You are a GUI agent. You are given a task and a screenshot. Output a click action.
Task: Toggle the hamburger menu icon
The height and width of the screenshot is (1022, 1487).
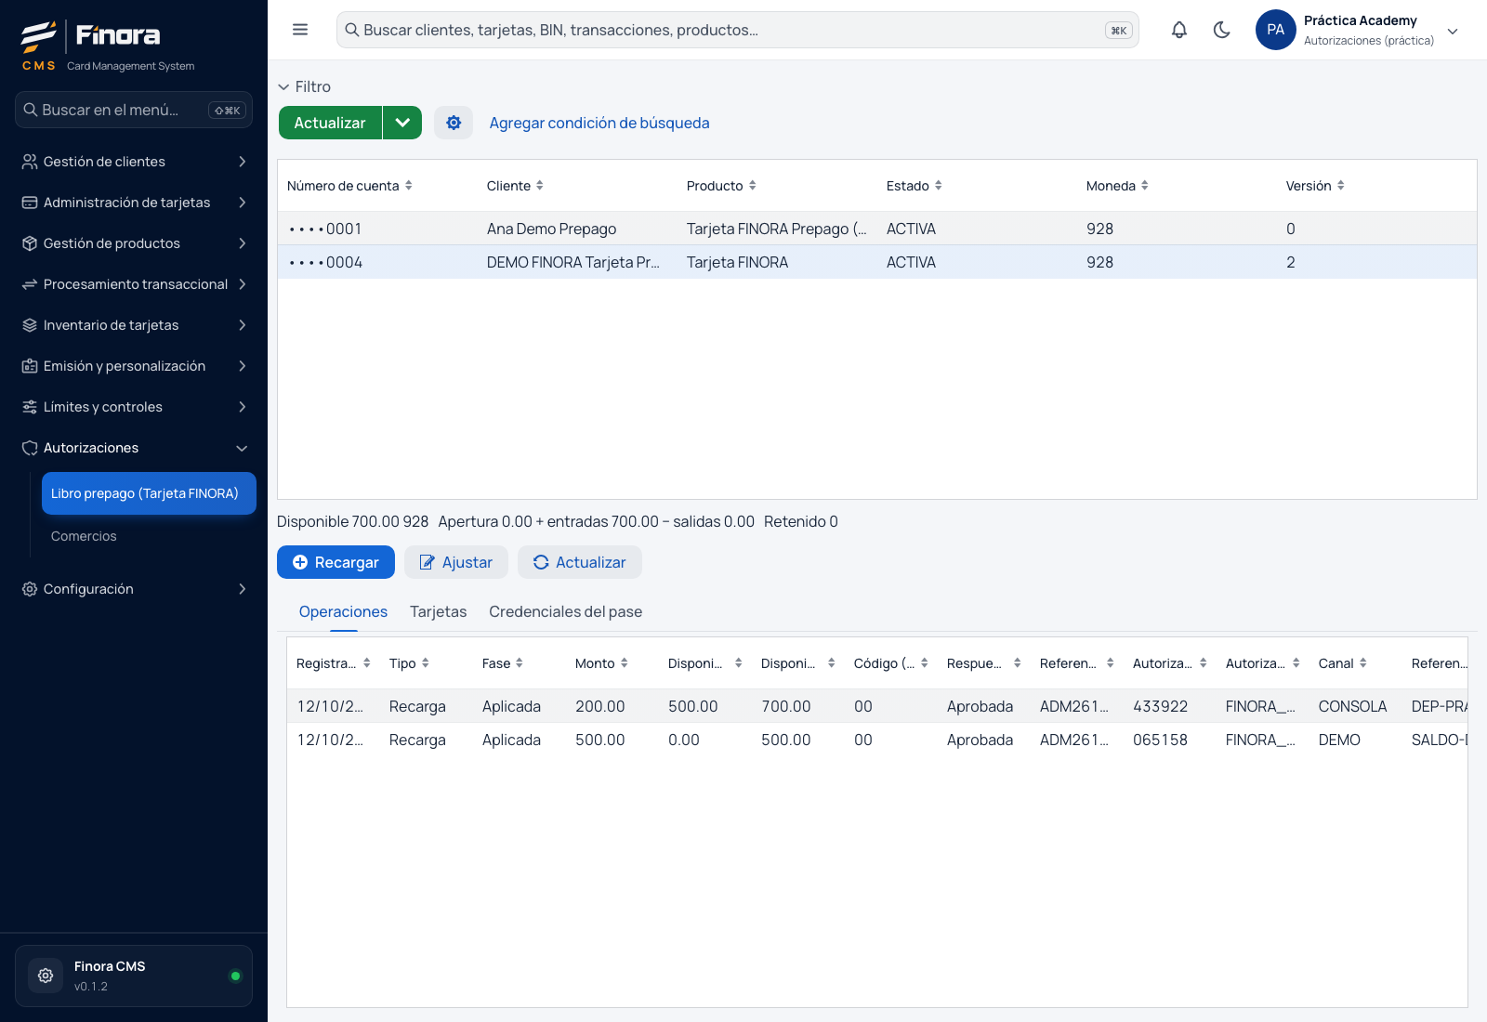[300, 30]
